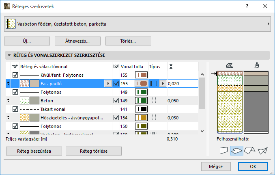The image size is (275, 175).
Task: Click Hőszigetelés surface color icon
Action: [x=34, y=118]
